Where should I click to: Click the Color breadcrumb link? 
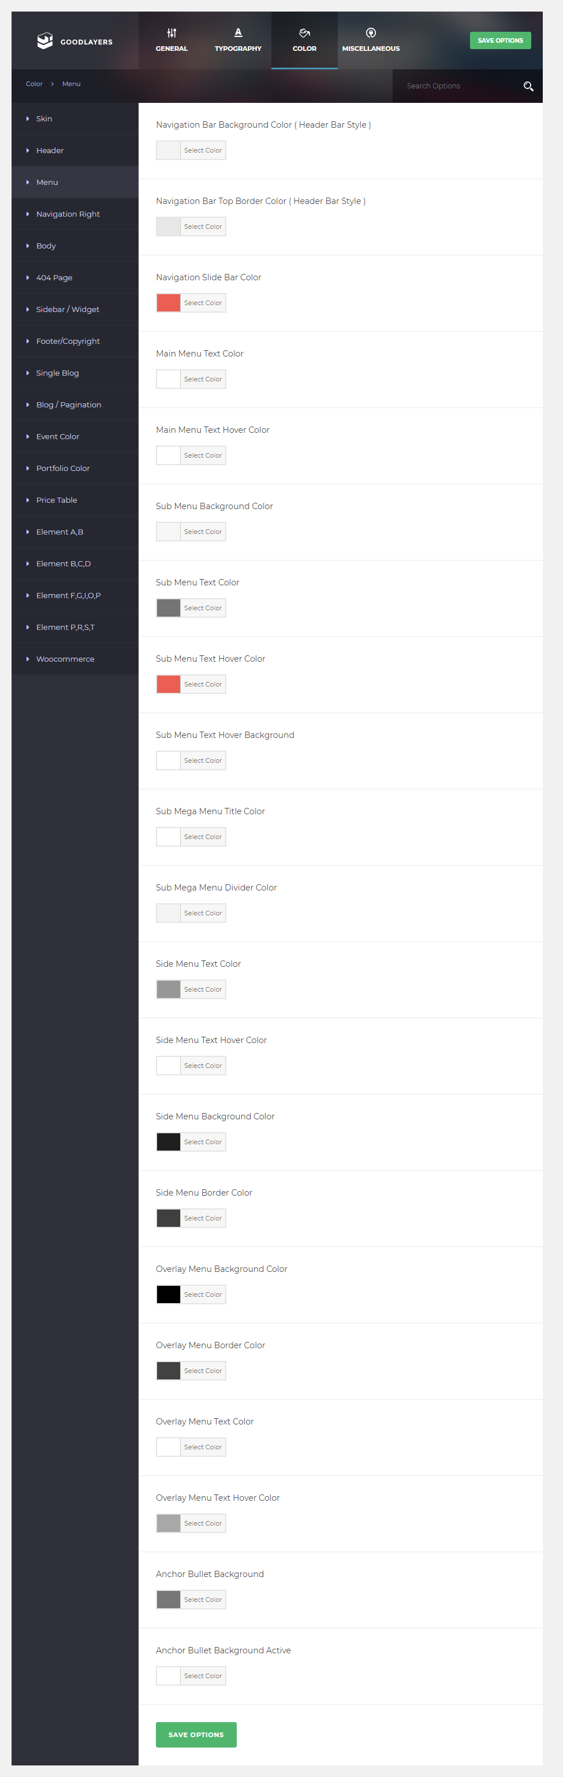pyautogui.click(x=35, y=84)
